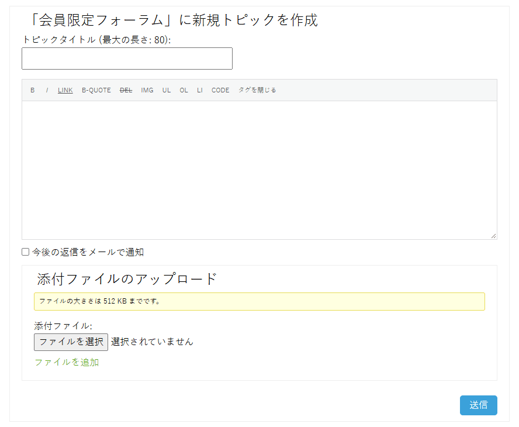This screenshot has width=519, height=427.
Task: Enable 今後の返信をメールで通知 checkbox
Action: [26, 252]
